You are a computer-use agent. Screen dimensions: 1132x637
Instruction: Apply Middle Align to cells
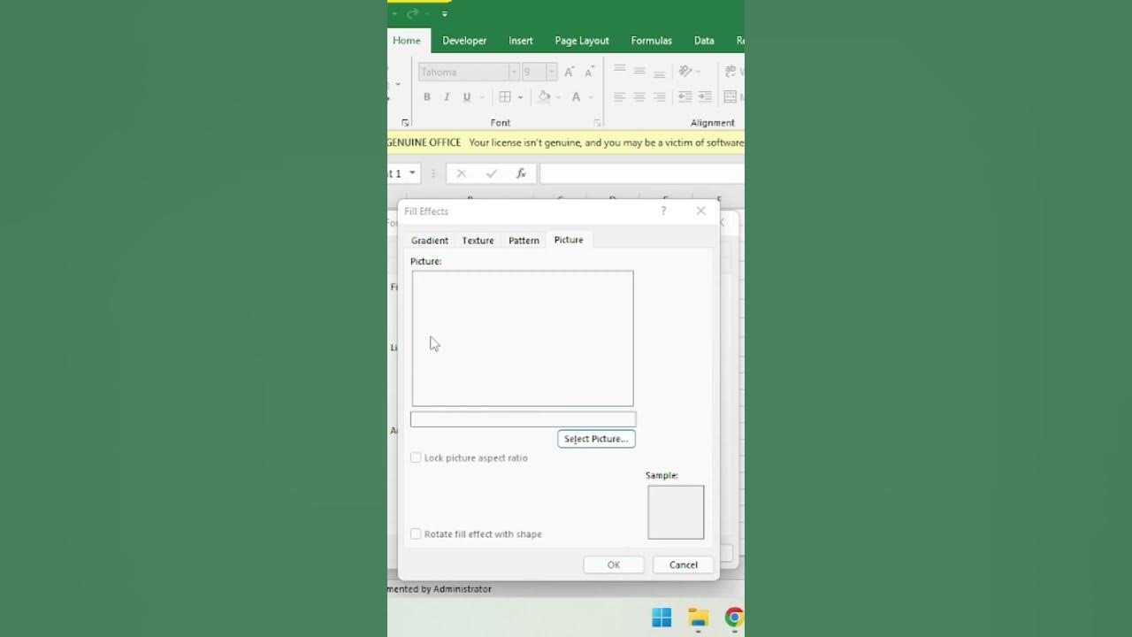639,71
